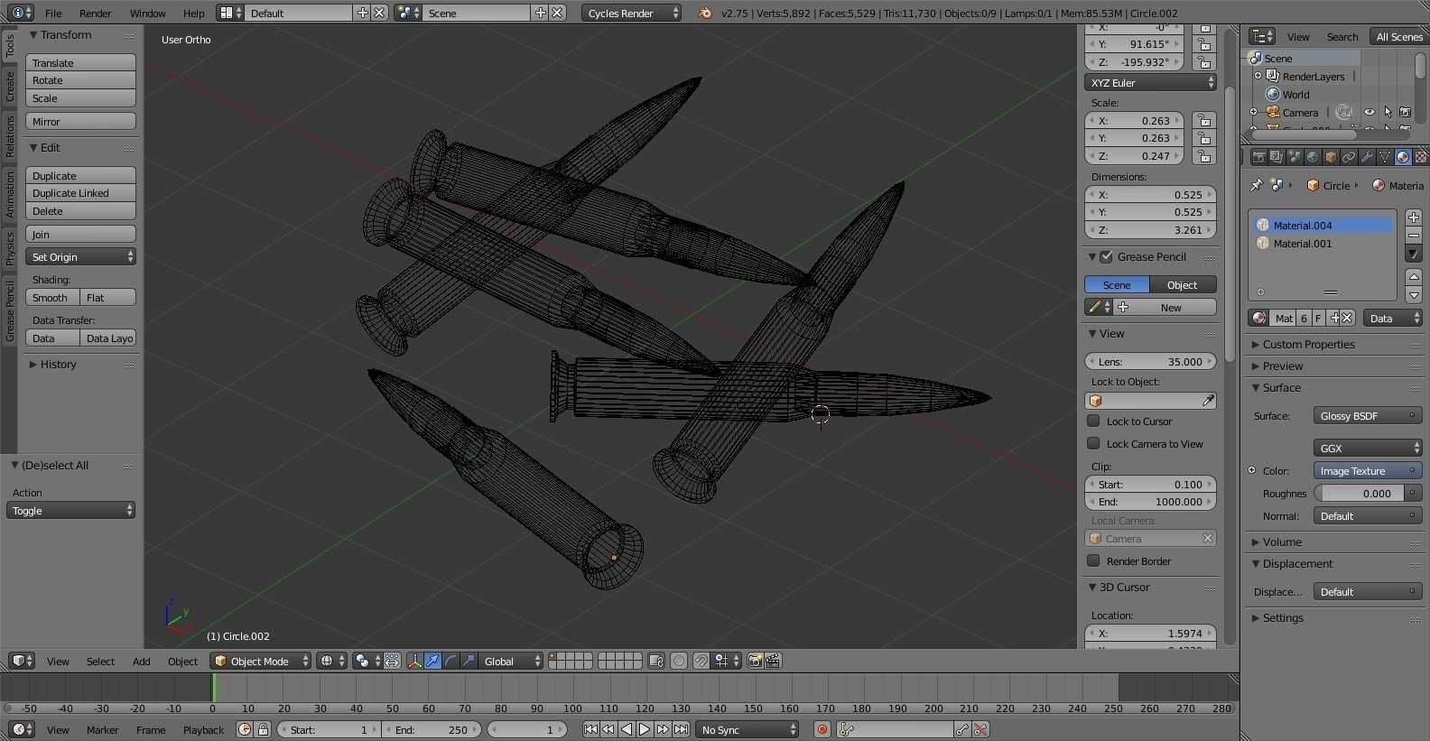Click the Blender info editor icon

click(22, 14)
